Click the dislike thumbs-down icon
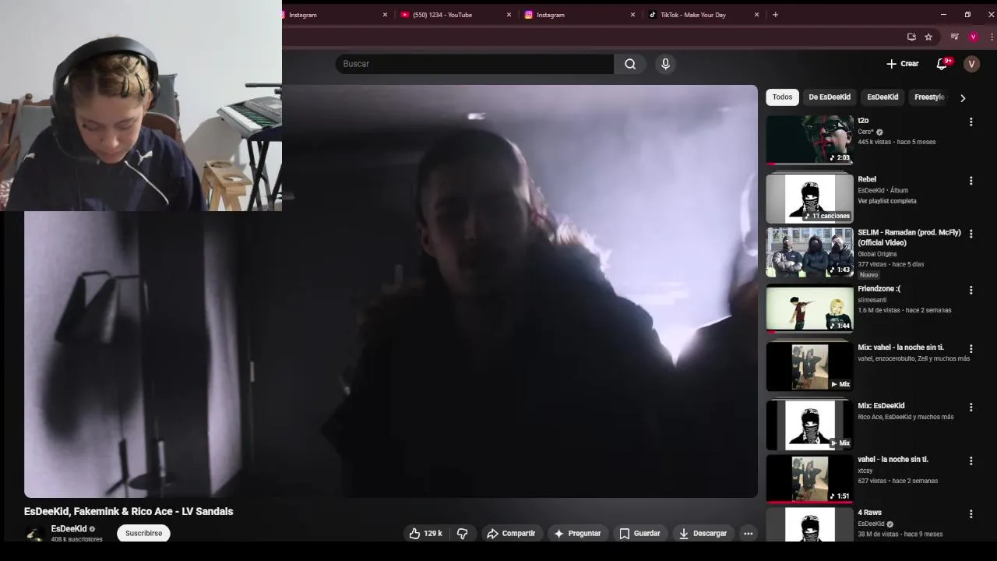Image resolution: width=997 pixels, height=561 pixels. coord(462,533)
